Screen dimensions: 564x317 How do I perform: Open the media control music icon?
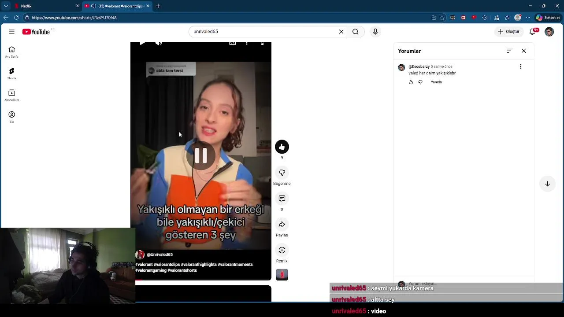tap(497, 18)
